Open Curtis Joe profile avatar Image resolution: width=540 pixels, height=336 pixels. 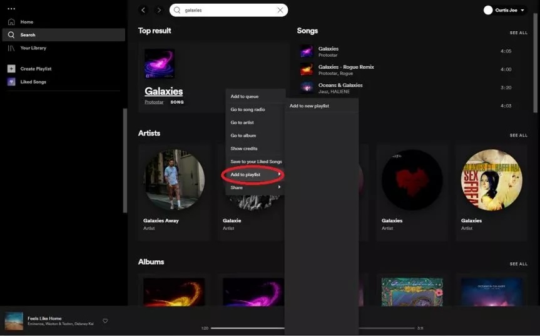[x=488, y=11]
